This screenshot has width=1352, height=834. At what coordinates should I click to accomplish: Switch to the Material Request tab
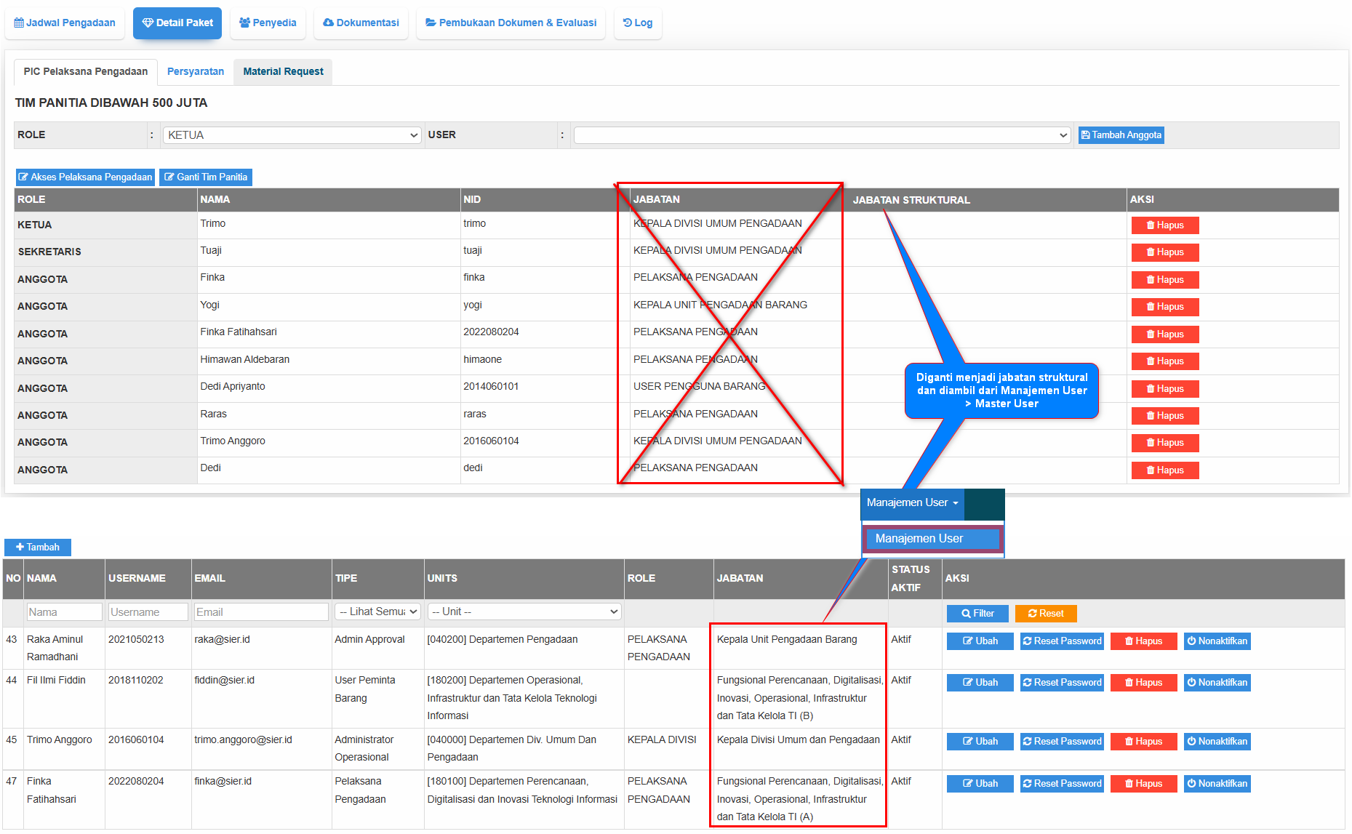click(x=283, y=71)
